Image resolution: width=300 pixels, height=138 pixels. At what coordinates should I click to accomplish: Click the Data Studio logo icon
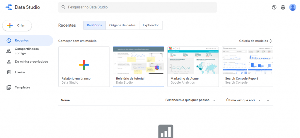(9, 7)
